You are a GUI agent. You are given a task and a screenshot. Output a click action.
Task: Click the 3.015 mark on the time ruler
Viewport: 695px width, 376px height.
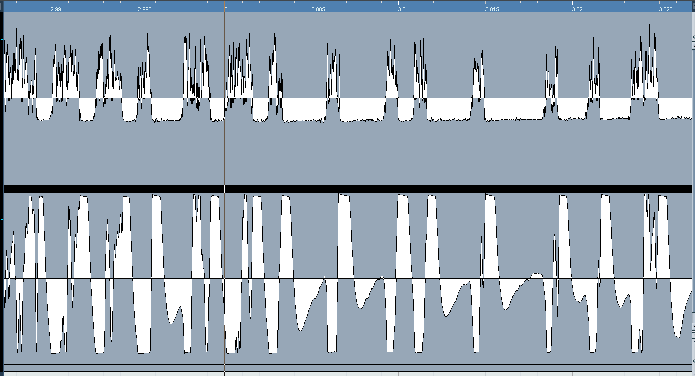click(x=492, y=9)
